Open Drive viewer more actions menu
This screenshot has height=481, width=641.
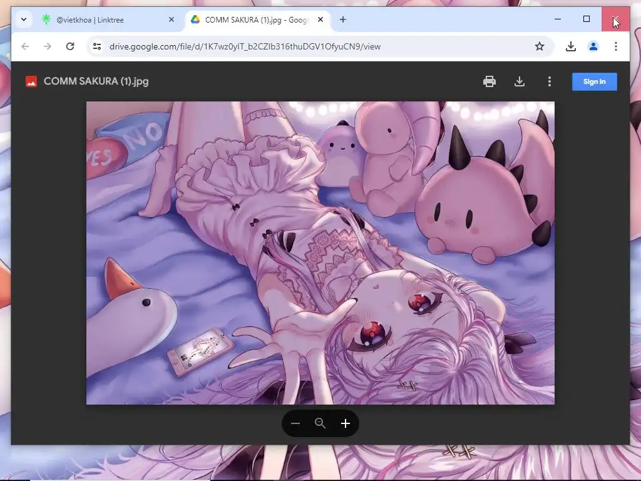point(550,81)
